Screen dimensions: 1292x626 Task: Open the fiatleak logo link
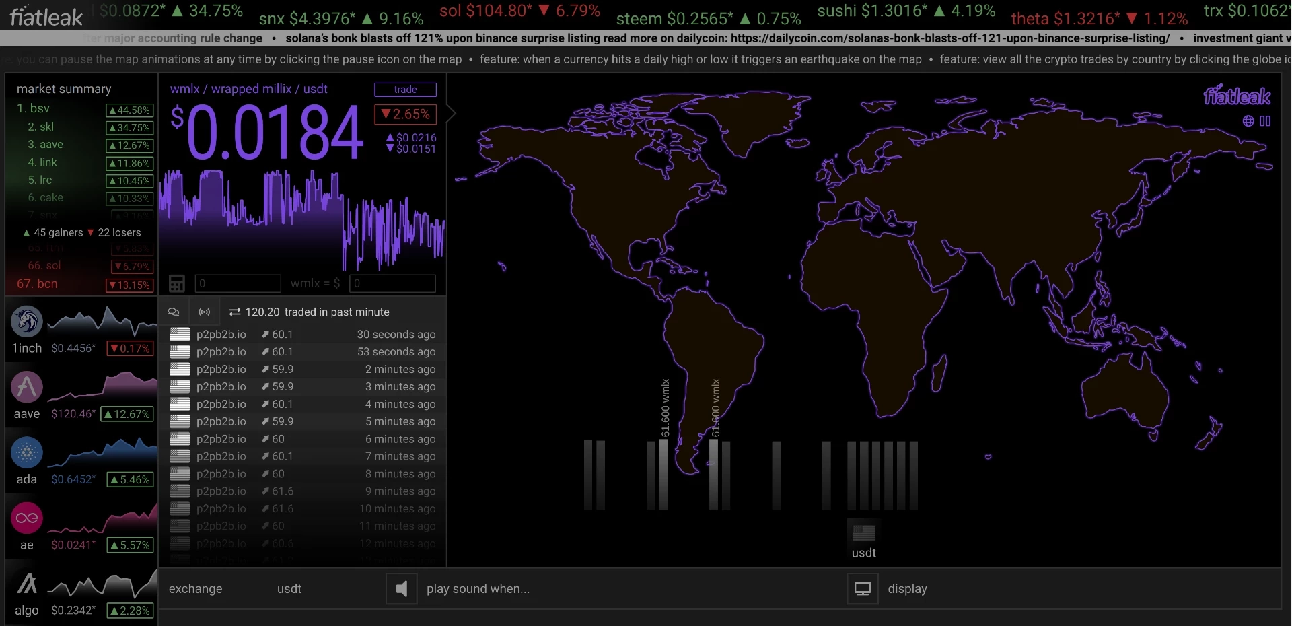coord(46,16)
